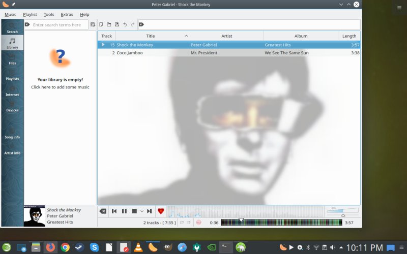Sort playlist by Album column header

pos(301,36)
